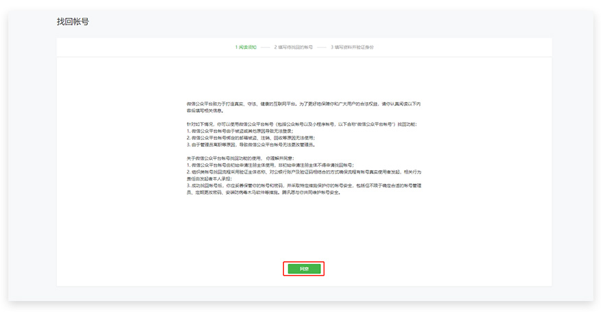Viewport: 601px width, 312px height.
Task: Select step 1 阅读须知 label
Action: (248, 47)
